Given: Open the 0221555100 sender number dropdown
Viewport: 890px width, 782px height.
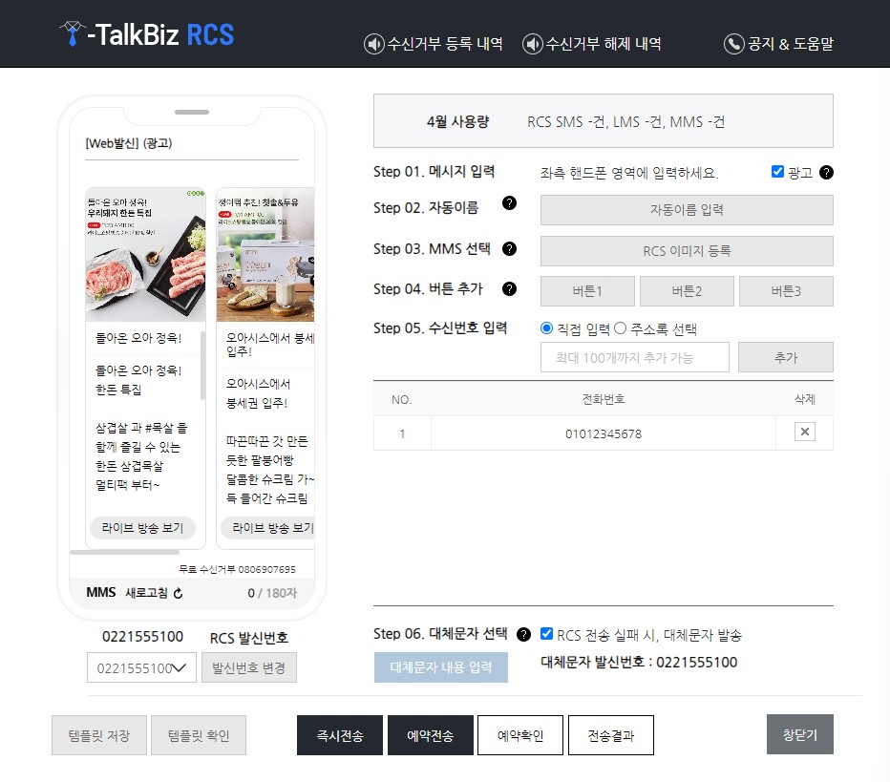Looking at the screenshot, I should (x=140, y=667).
